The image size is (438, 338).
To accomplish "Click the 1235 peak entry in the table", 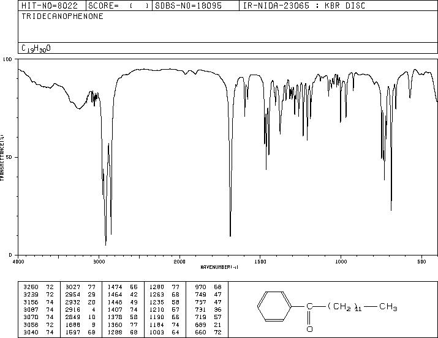I will tap(164, 302).
